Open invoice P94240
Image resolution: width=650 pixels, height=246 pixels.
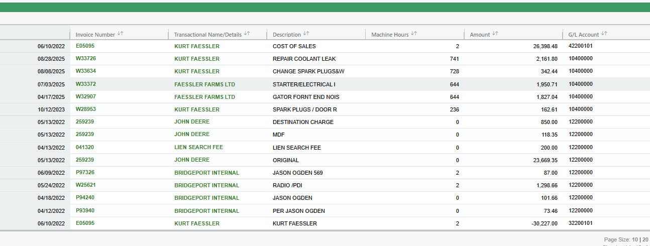[85, 198]
